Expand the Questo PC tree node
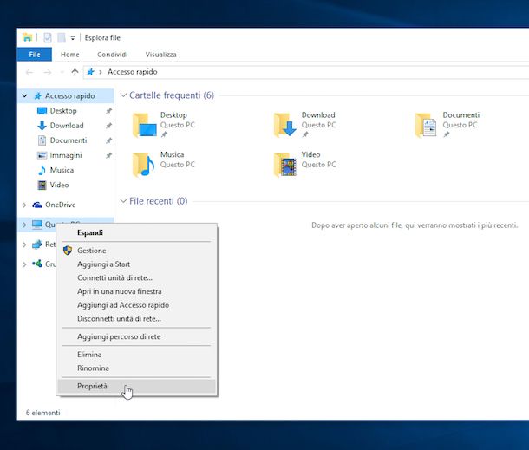529x450 pixels. point(24,225)
